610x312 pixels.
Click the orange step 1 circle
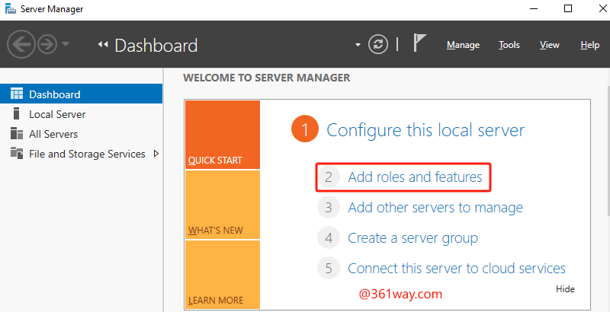coord(304,129)
